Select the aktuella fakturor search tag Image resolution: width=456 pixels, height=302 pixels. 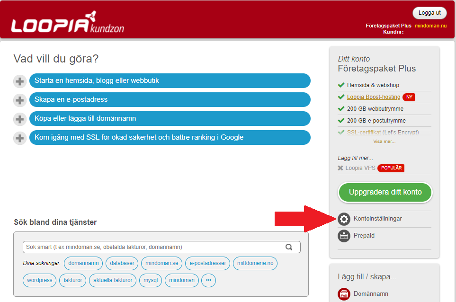tap(113, 280)
